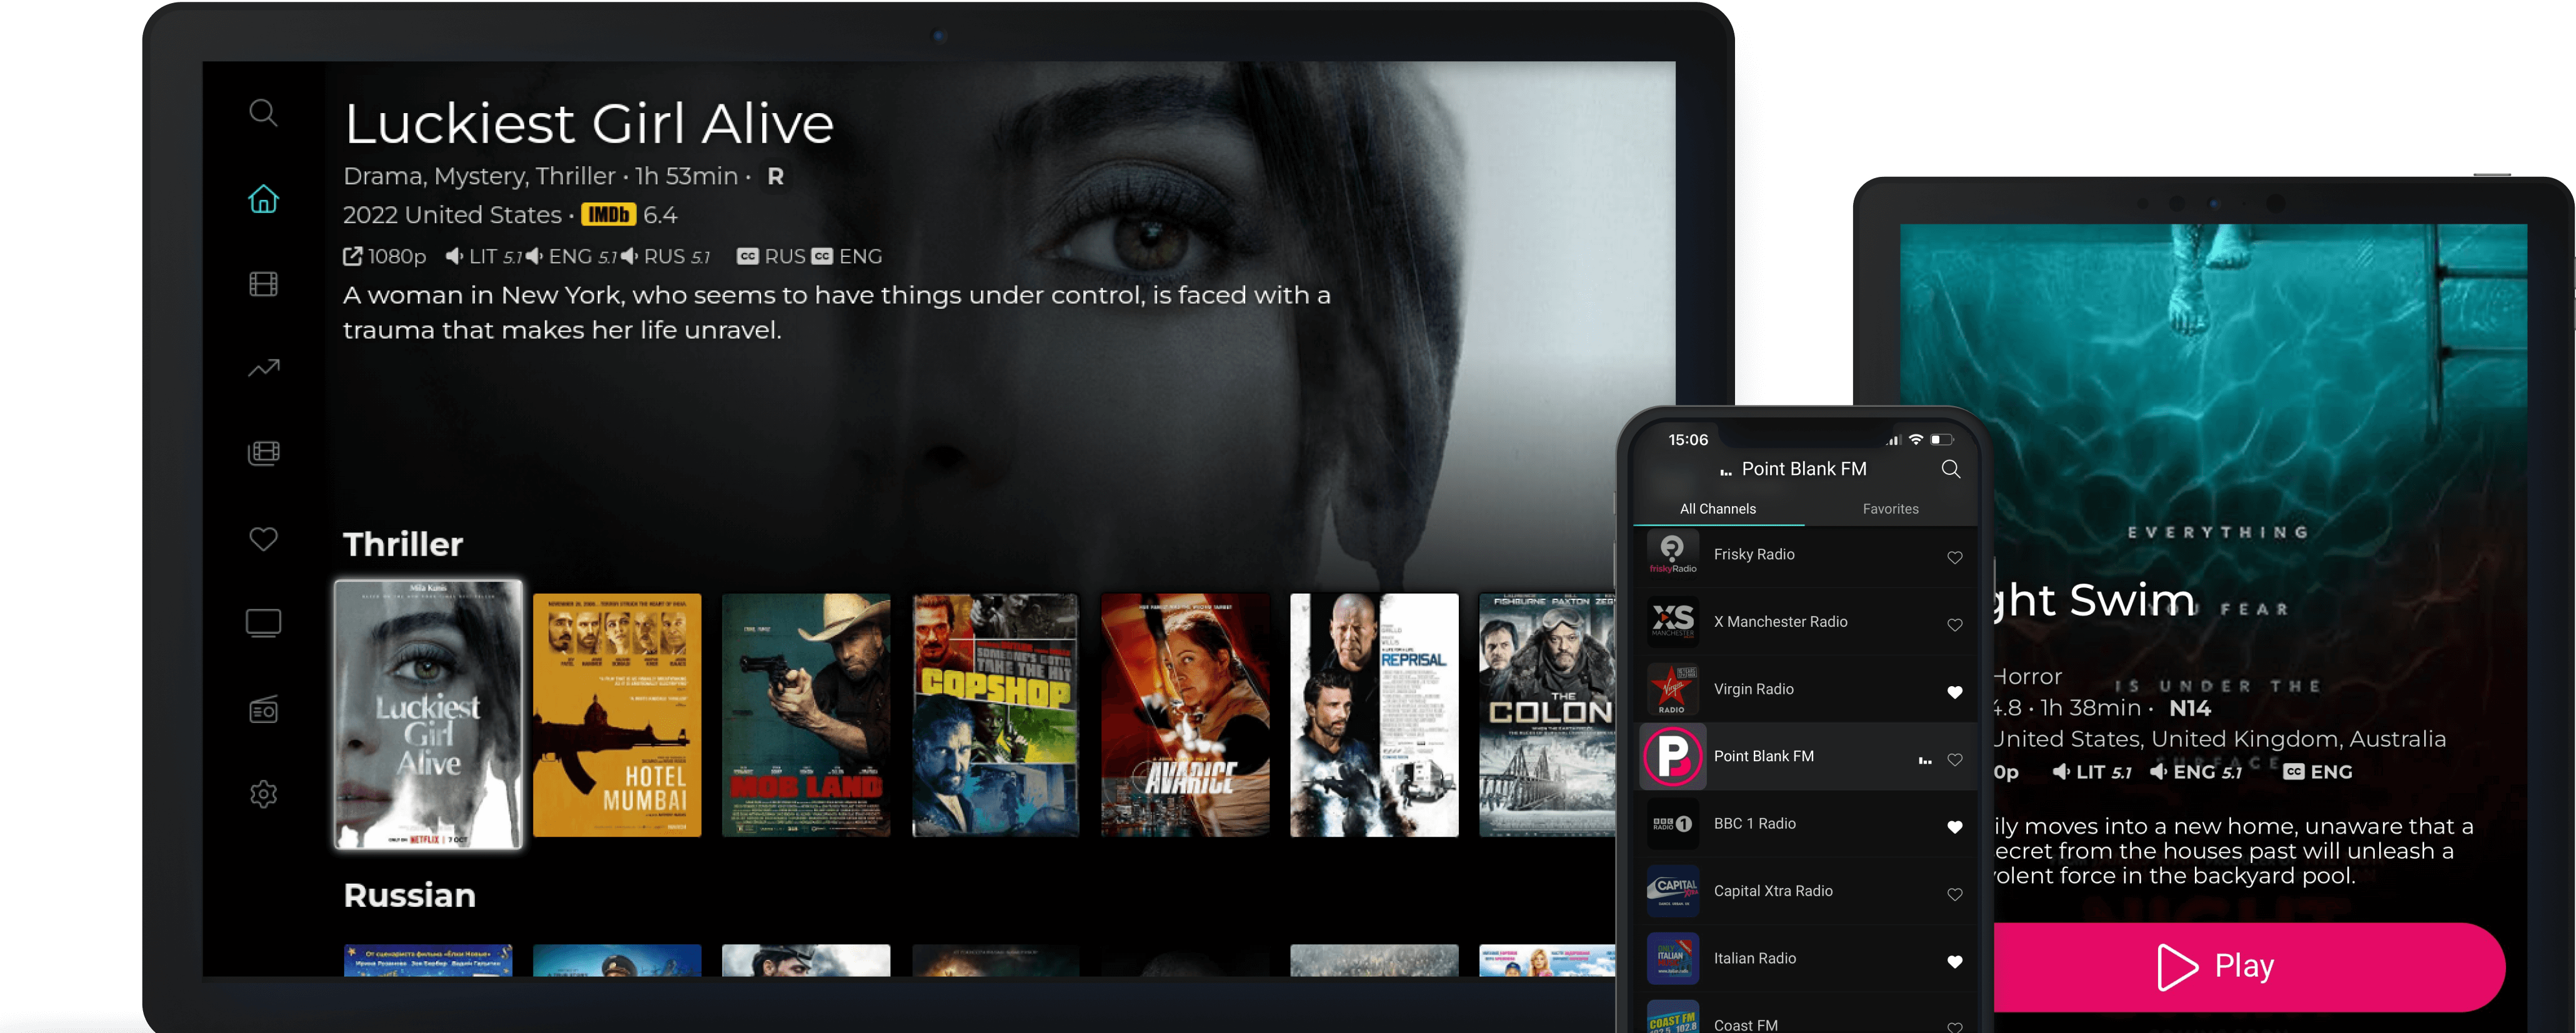Screen dimensions: 2576x1033
Task: Click the CC ENG subtitle on tablet
Action: [2317, 772]
